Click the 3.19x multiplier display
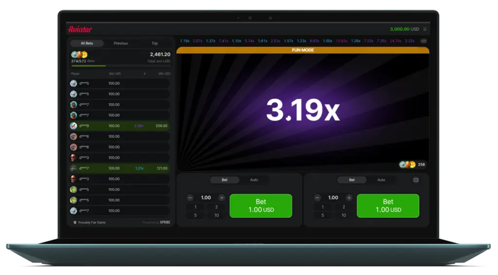This screenshot has height=275, width=498. [302, 110]
